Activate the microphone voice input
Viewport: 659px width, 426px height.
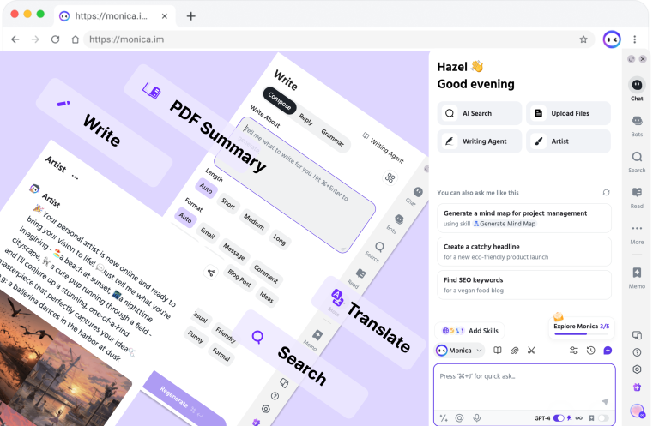coord(476,418)
